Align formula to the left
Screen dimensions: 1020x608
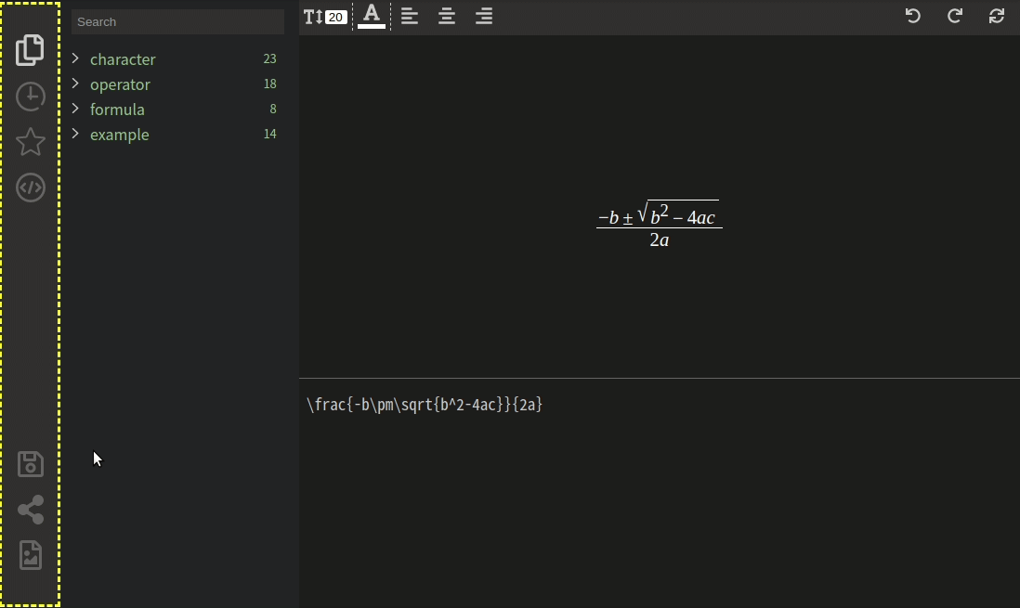point(409,16)
